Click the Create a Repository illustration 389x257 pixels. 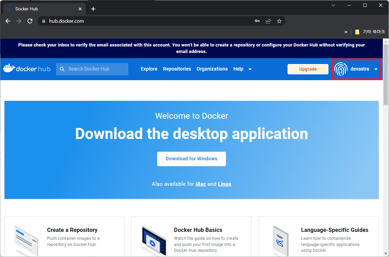26,240
